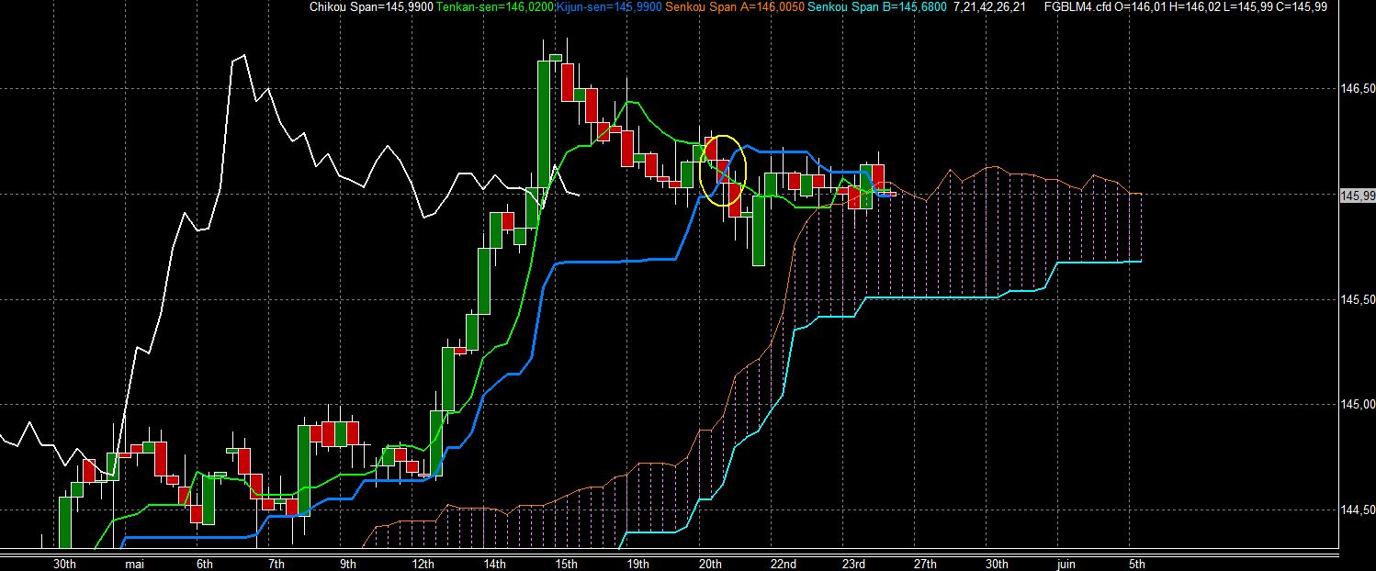Click the 145,50 price axis label
This screenshot has height=571, width=1376.
[x=1358, y=300]
